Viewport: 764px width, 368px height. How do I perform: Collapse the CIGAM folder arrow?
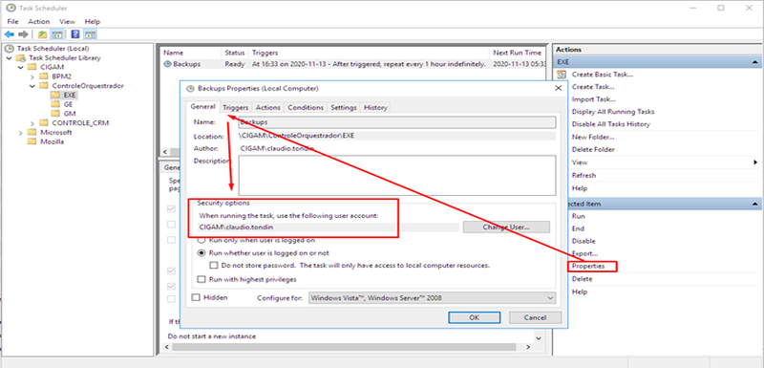coord(20,67)
